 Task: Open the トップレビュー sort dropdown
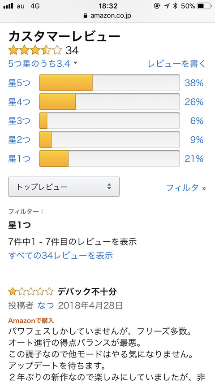pyautogui.click(x=64, y=187)
